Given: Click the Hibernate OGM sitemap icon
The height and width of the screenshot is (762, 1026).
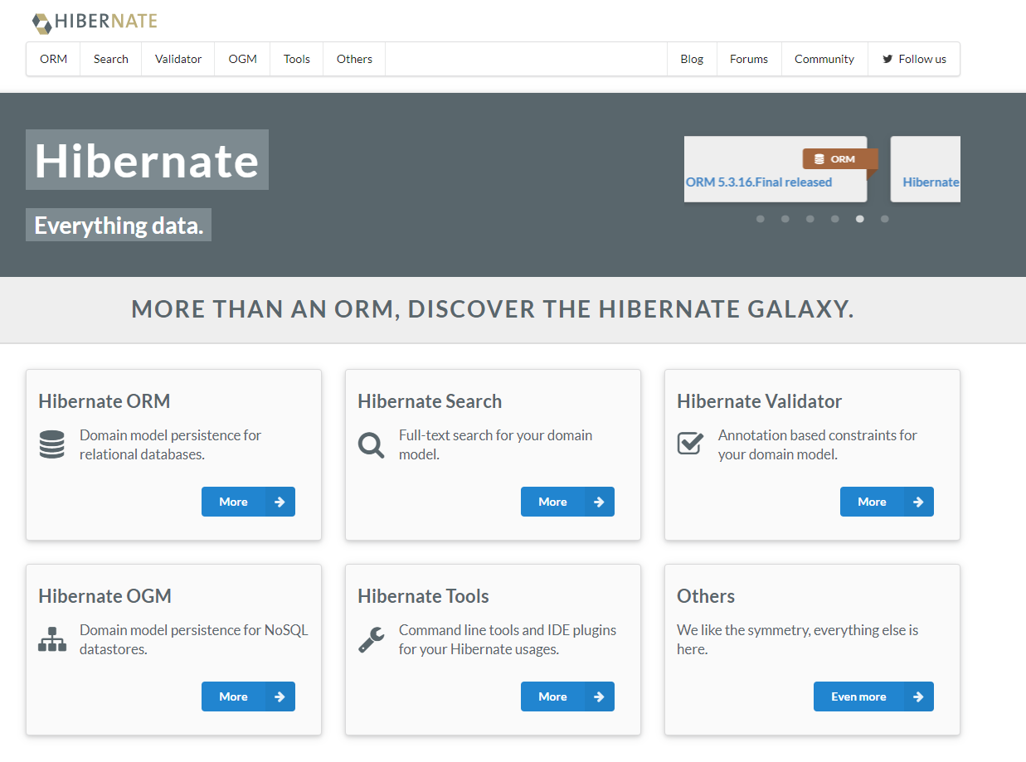Looking at the screenshot, I should click(52, 639).
